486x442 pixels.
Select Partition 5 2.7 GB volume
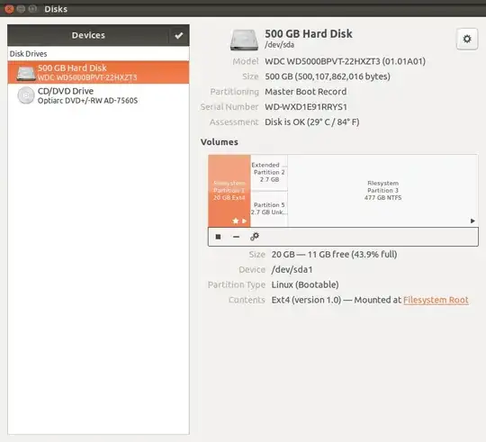click(x=269, y=209)
